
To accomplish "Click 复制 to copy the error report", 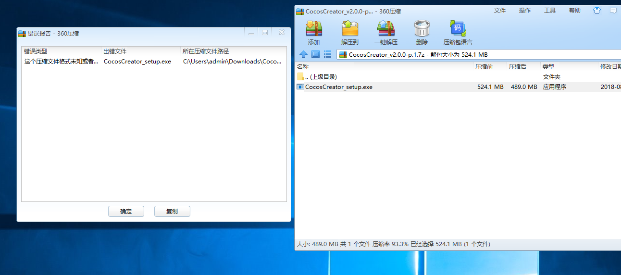I will 172,212.
